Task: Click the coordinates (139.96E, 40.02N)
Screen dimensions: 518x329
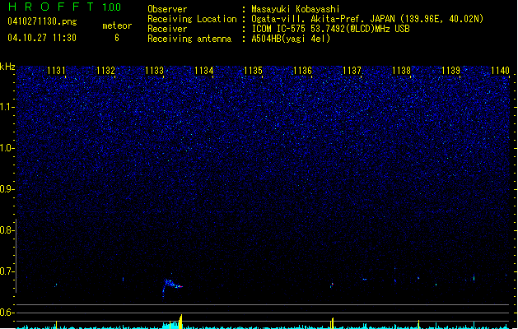Action: (441, 19)
